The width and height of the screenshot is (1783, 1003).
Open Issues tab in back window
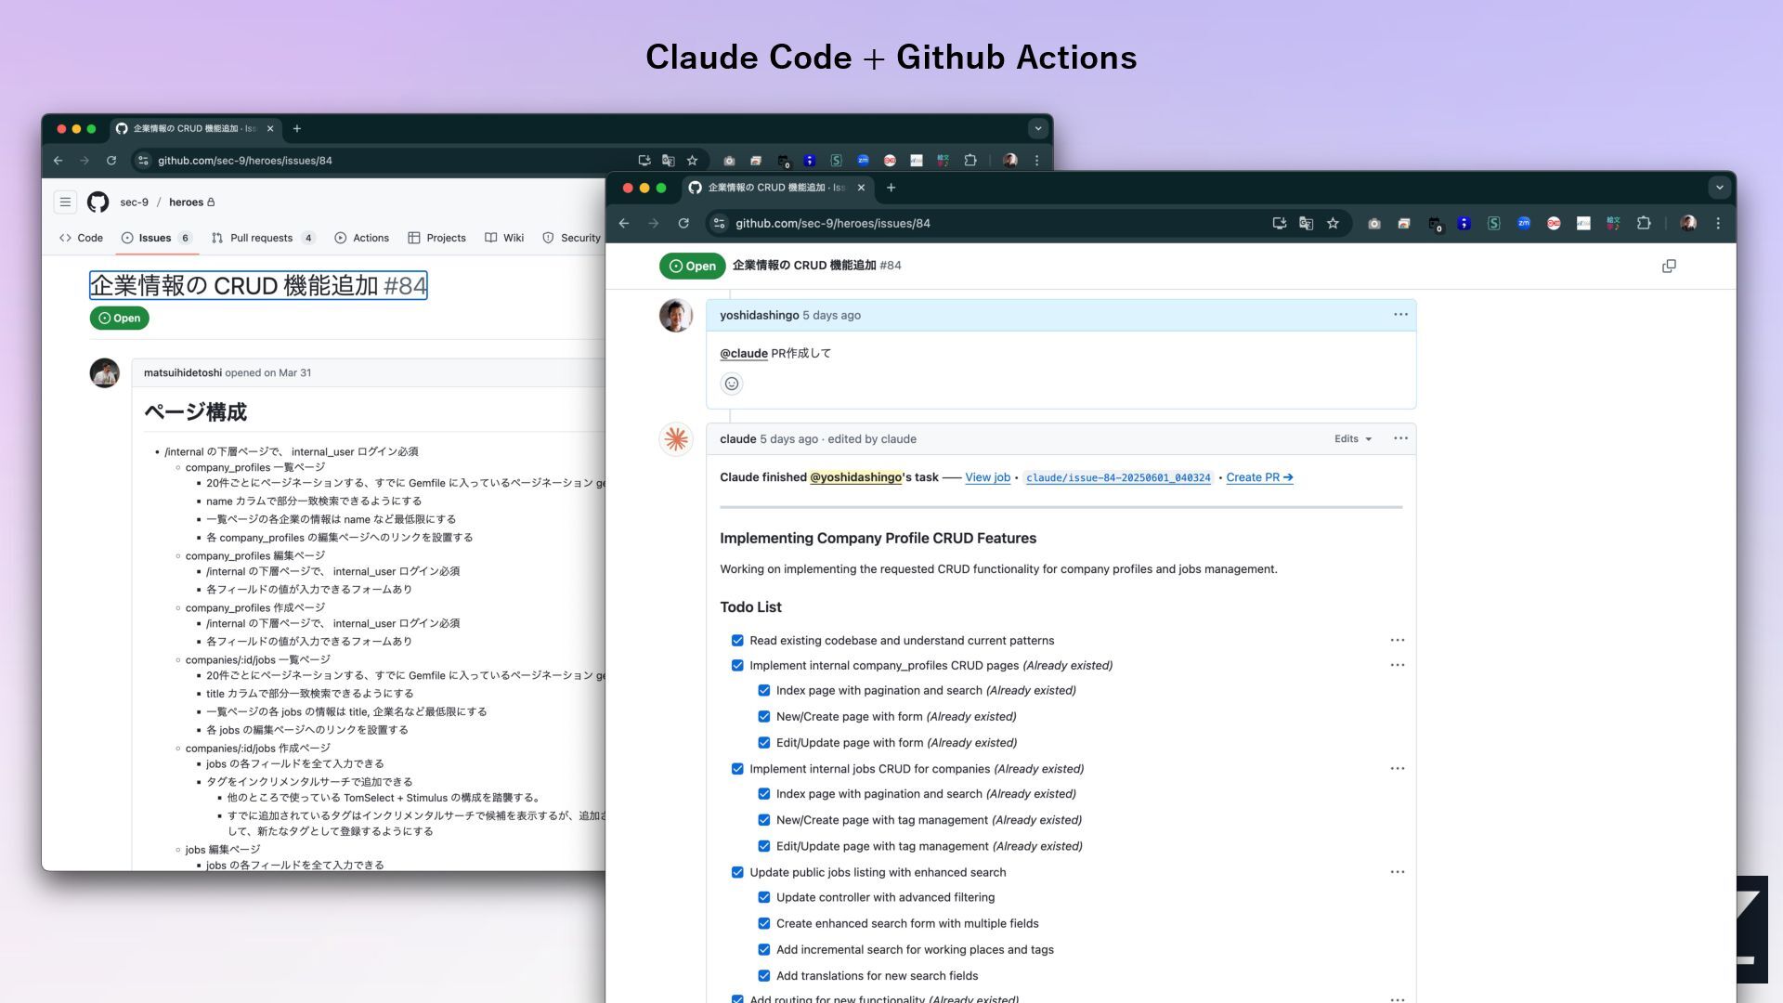click(156, 238)
